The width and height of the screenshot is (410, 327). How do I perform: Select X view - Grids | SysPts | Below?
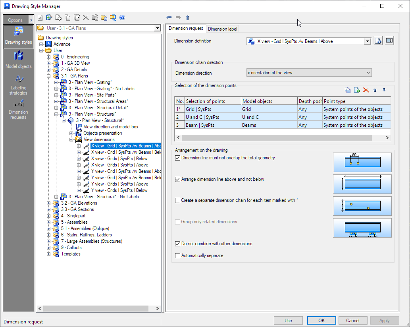(x=119, y=159)
